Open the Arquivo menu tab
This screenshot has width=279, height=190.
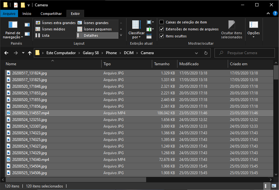click(9, 14)
